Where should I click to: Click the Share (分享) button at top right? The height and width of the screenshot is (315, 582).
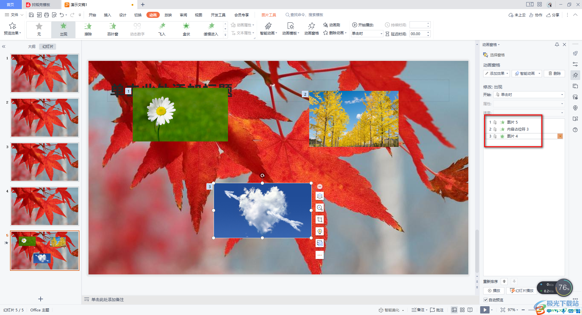553,15
